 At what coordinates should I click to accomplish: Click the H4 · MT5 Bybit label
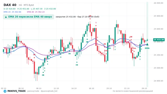click(26, 5)
